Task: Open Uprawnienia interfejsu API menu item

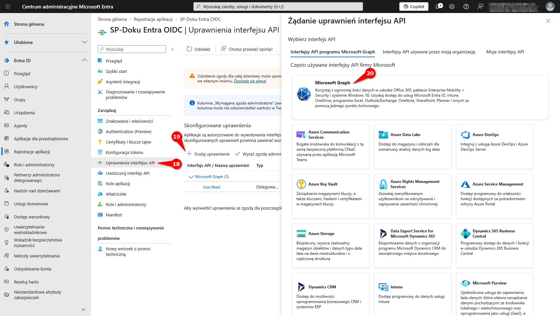Action: (131, 163)
